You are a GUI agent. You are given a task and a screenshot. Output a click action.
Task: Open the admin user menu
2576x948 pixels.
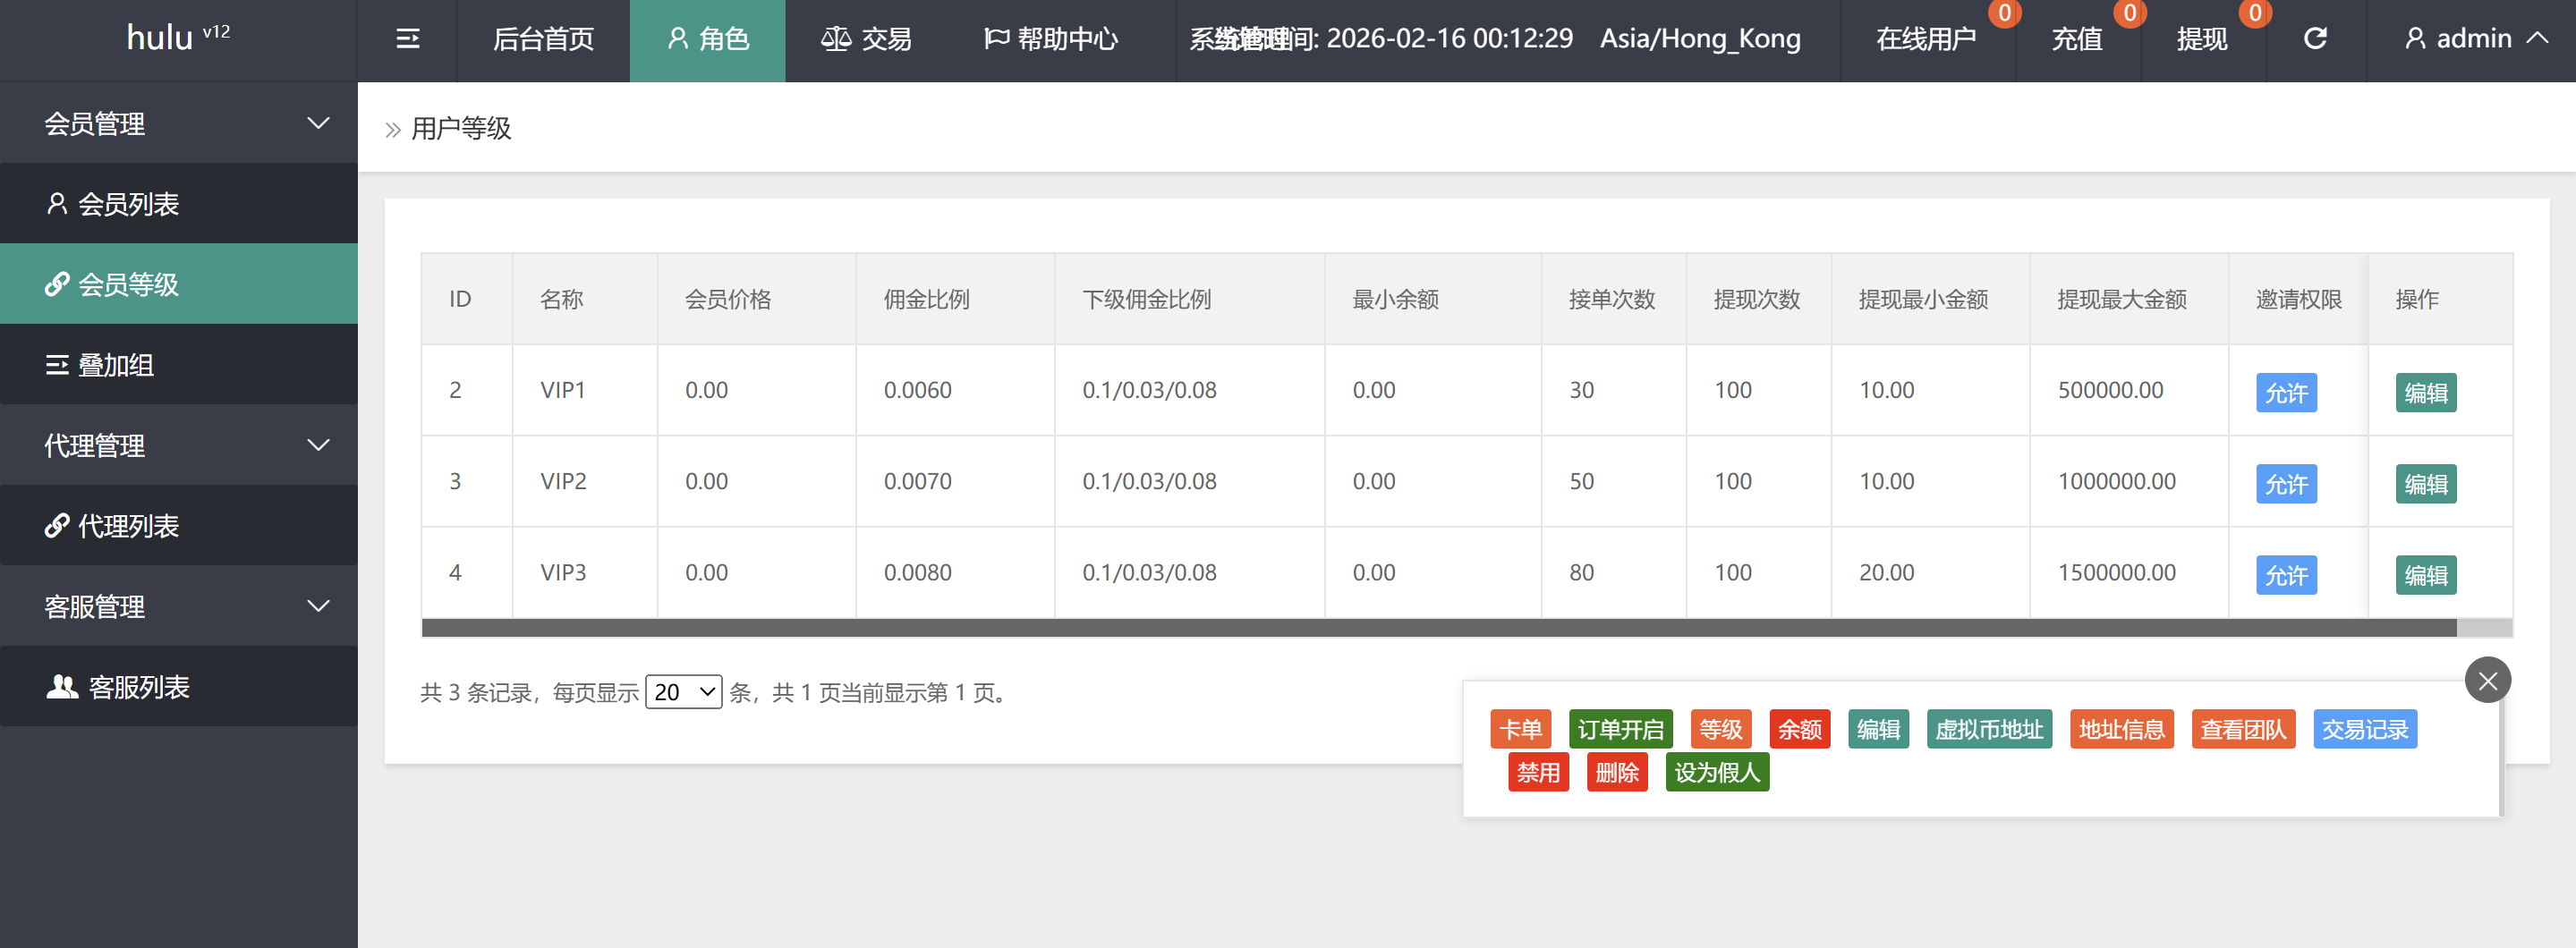pyautogui.click(x=2474, y=39)
